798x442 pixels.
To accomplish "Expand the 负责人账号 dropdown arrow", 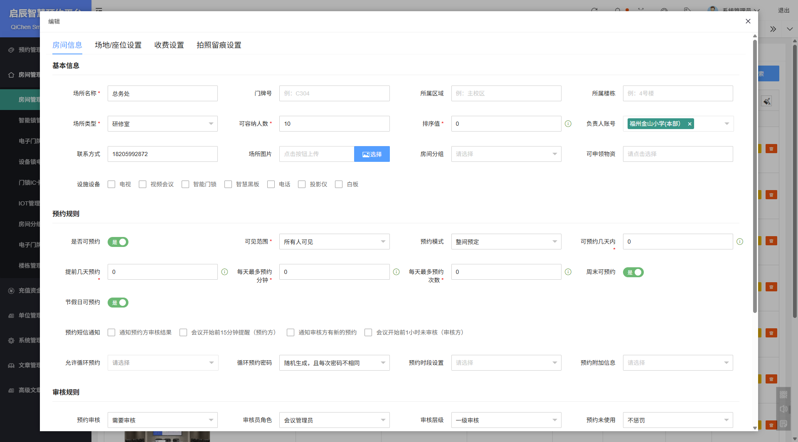I will tap(727, 124).
